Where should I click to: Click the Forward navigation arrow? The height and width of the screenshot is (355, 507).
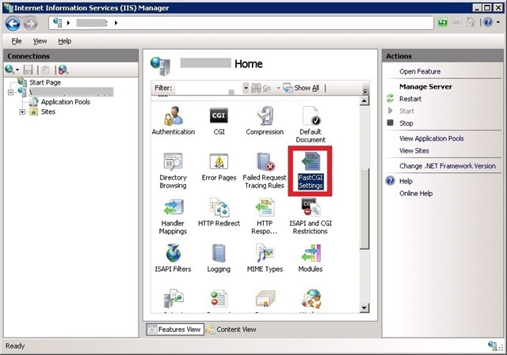(x=31, y=23)
